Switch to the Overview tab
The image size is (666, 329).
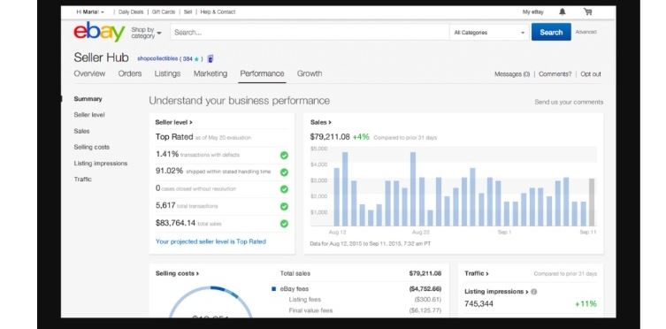pos(89,73)
